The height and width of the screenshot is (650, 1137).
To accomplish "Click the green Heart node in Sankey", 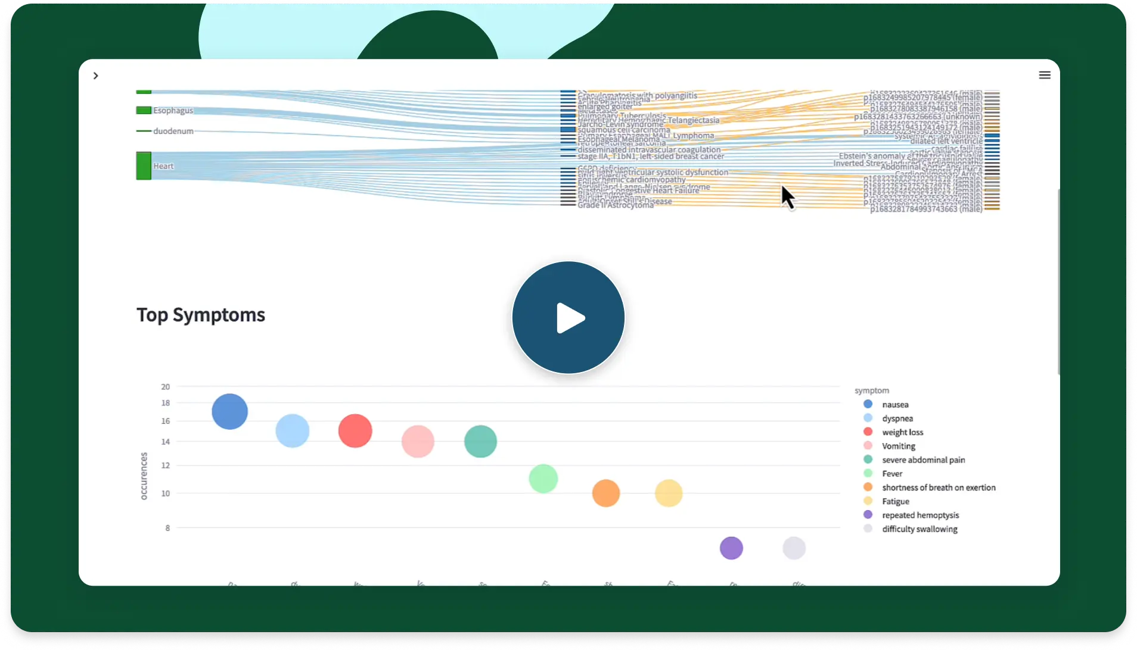I will [x=144, y=165].
